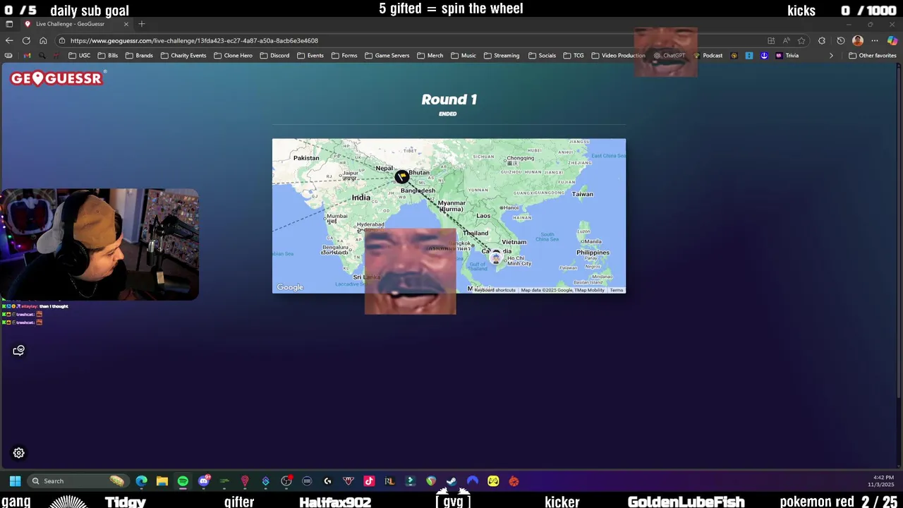903x508 pixels.
Task: Click the taskbar Search box
Action: pos(78,481)
